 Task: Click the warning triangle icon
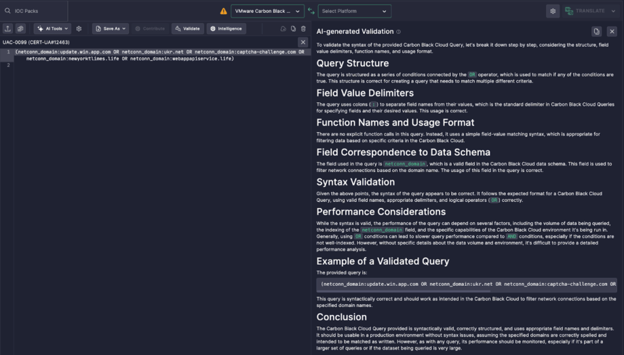223,11
